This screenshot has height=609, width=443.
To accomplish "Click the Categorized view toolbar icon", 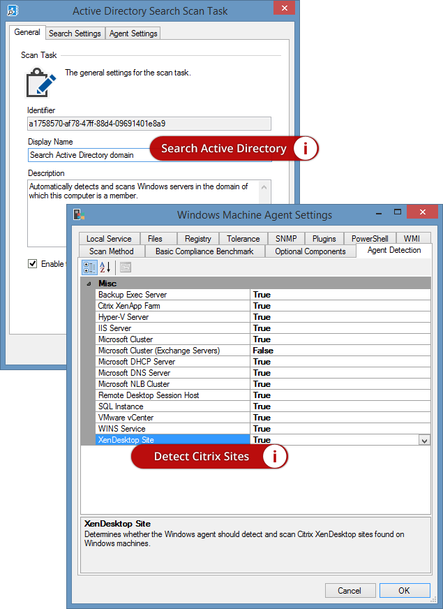I will [x=89, y=267].
